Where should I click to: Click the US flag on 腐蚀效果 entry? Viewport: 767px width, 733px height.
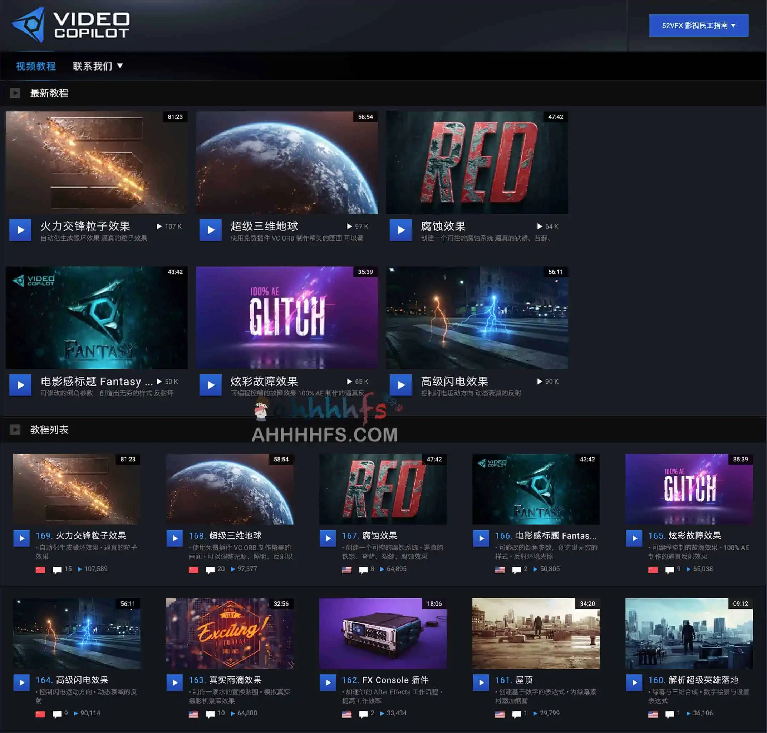click(346, 569)
